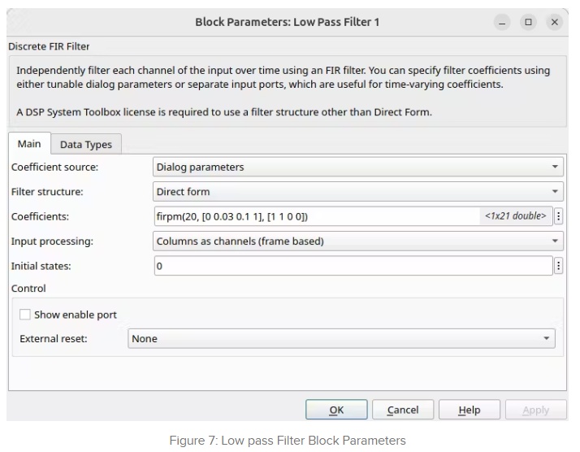The width and height of the screenshot is (580, 452).
Task: Click the dialog title bar text
Action: pyautogui.click(x=287, y=22)
